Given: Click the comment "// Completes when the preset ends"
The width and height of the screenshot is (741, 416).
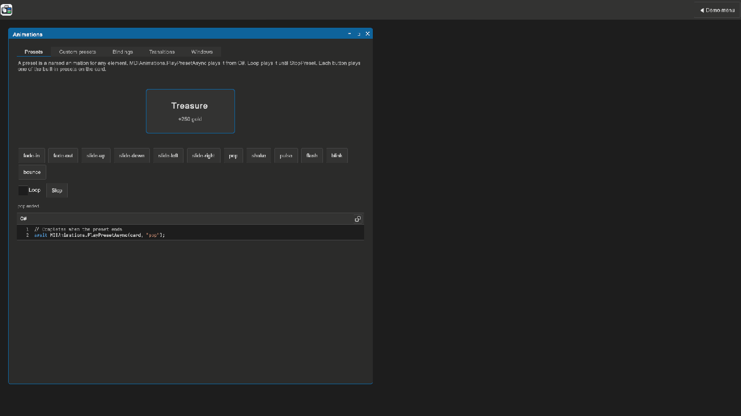Looking at the screenshot, I should (78, 229).
